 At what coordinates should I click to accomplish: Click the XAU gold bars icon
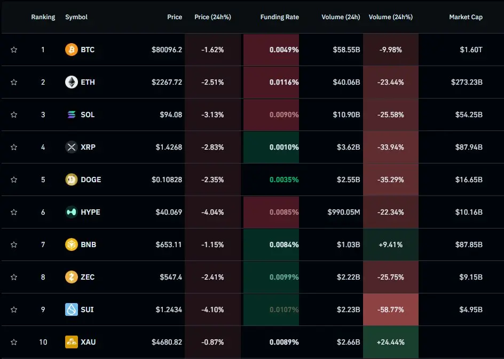[72, 342]
